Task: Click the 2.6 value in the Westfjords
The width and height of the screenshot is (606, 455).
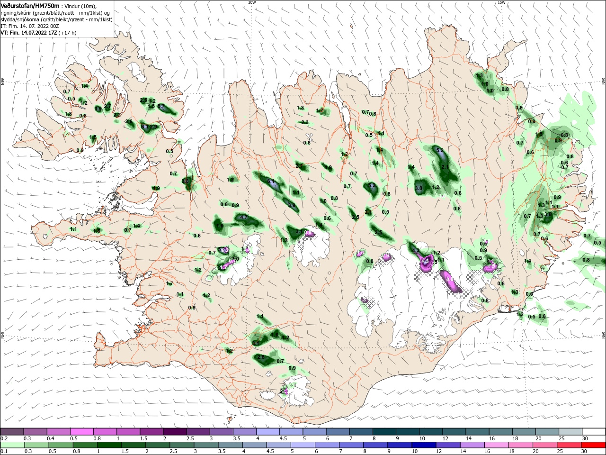Action: click(128, 122)
